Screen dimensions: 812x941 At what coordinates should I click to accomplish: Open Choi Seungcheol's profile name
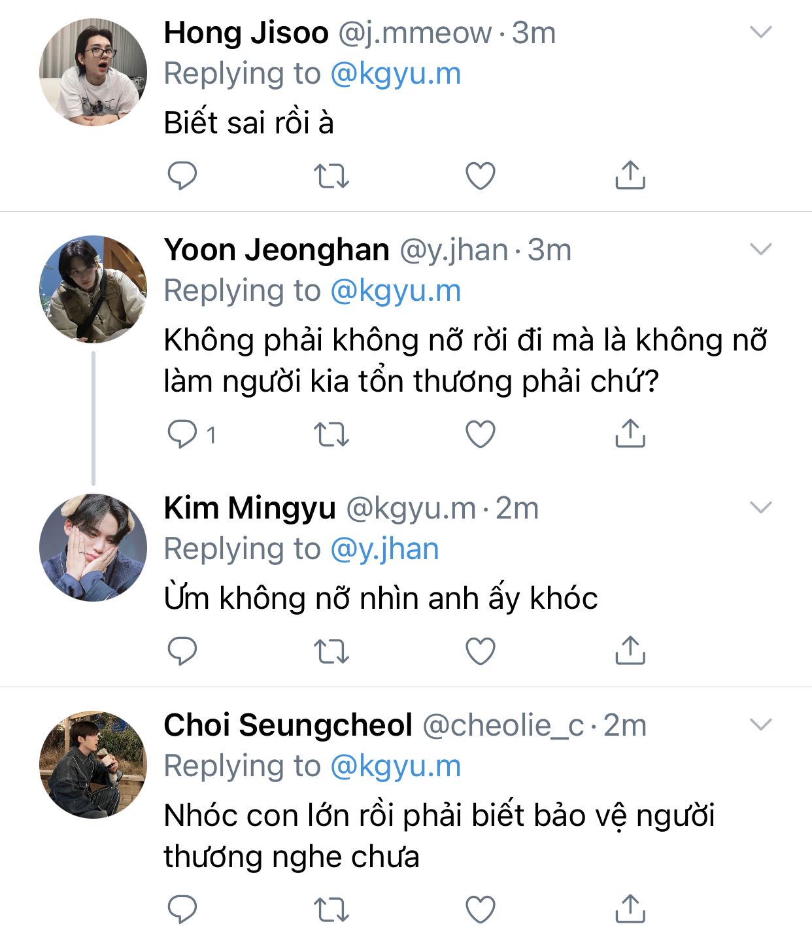tap(288, 725)
